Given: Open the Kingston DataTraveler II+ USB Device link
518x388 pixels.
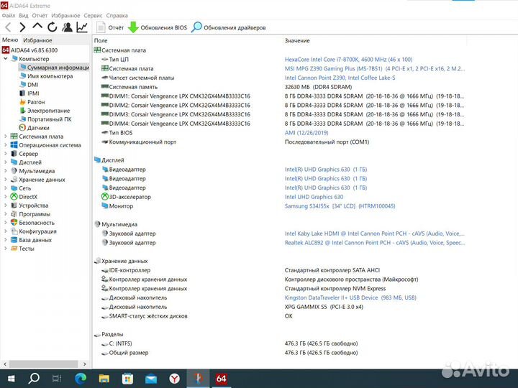Looking at the screenshot, I should 350,297.
